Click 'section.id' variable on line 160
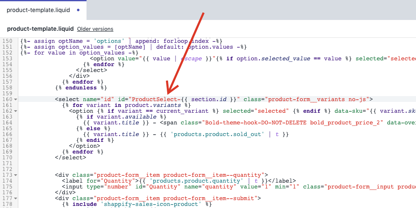416x208 pixels. (x=209, y=99)
